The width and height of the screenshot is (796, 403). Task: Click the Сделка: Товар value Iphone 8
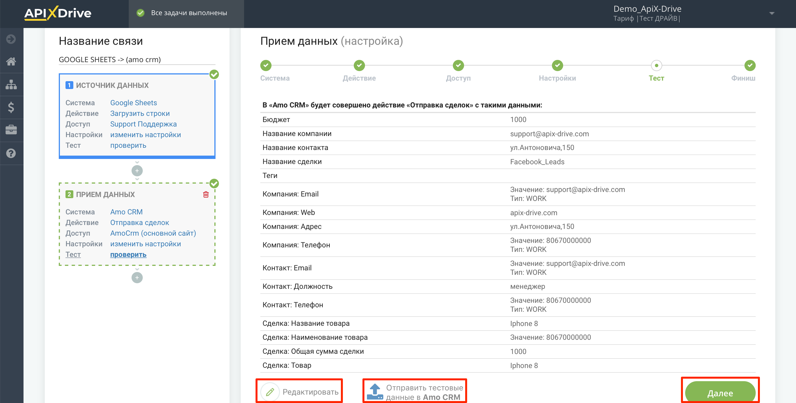(x=524, y=365)
